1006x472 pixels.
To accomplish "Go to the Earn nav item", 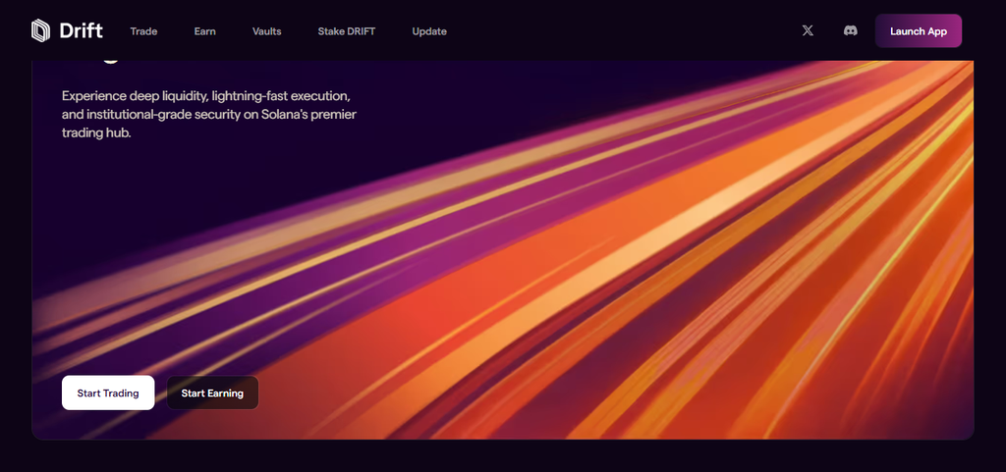I will 204,31.
